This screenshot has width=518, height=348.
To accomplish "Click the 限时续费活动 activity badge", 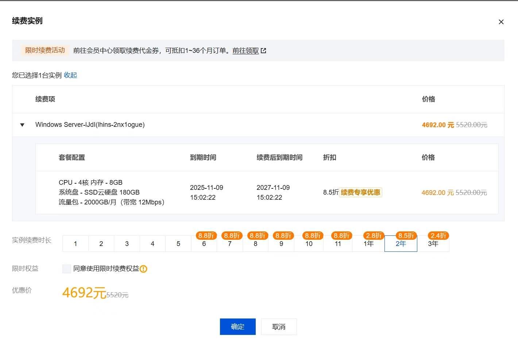I will 45,50.
